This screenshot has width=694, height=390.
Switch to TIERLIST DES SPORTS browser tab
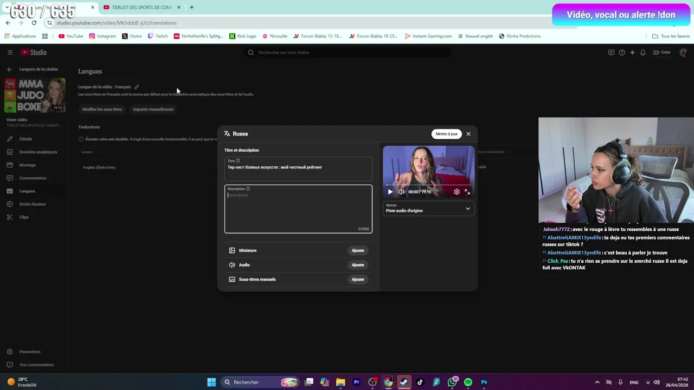pyautogui.click(x=141, y=8)
